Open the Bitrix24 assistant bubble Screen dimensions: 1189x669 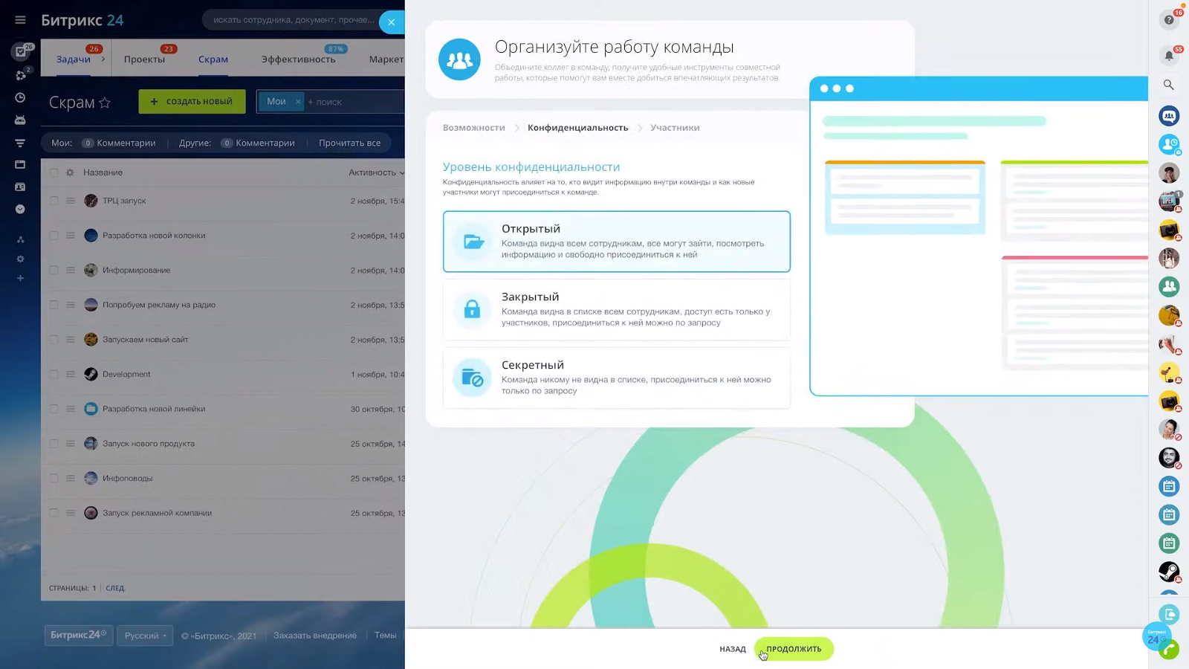(x=1156, y=636)
